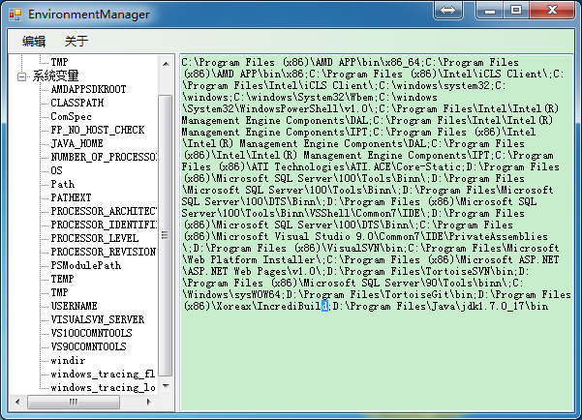Select ComSpec variable
582x420 pixels.
point(71,116)
